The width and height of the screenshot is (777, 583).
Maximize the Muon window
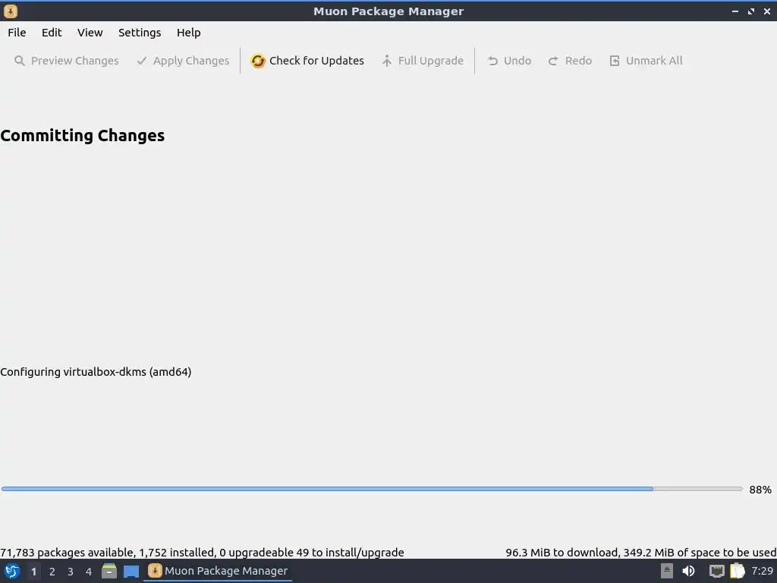pyautogui.click(x=751, y=11)
